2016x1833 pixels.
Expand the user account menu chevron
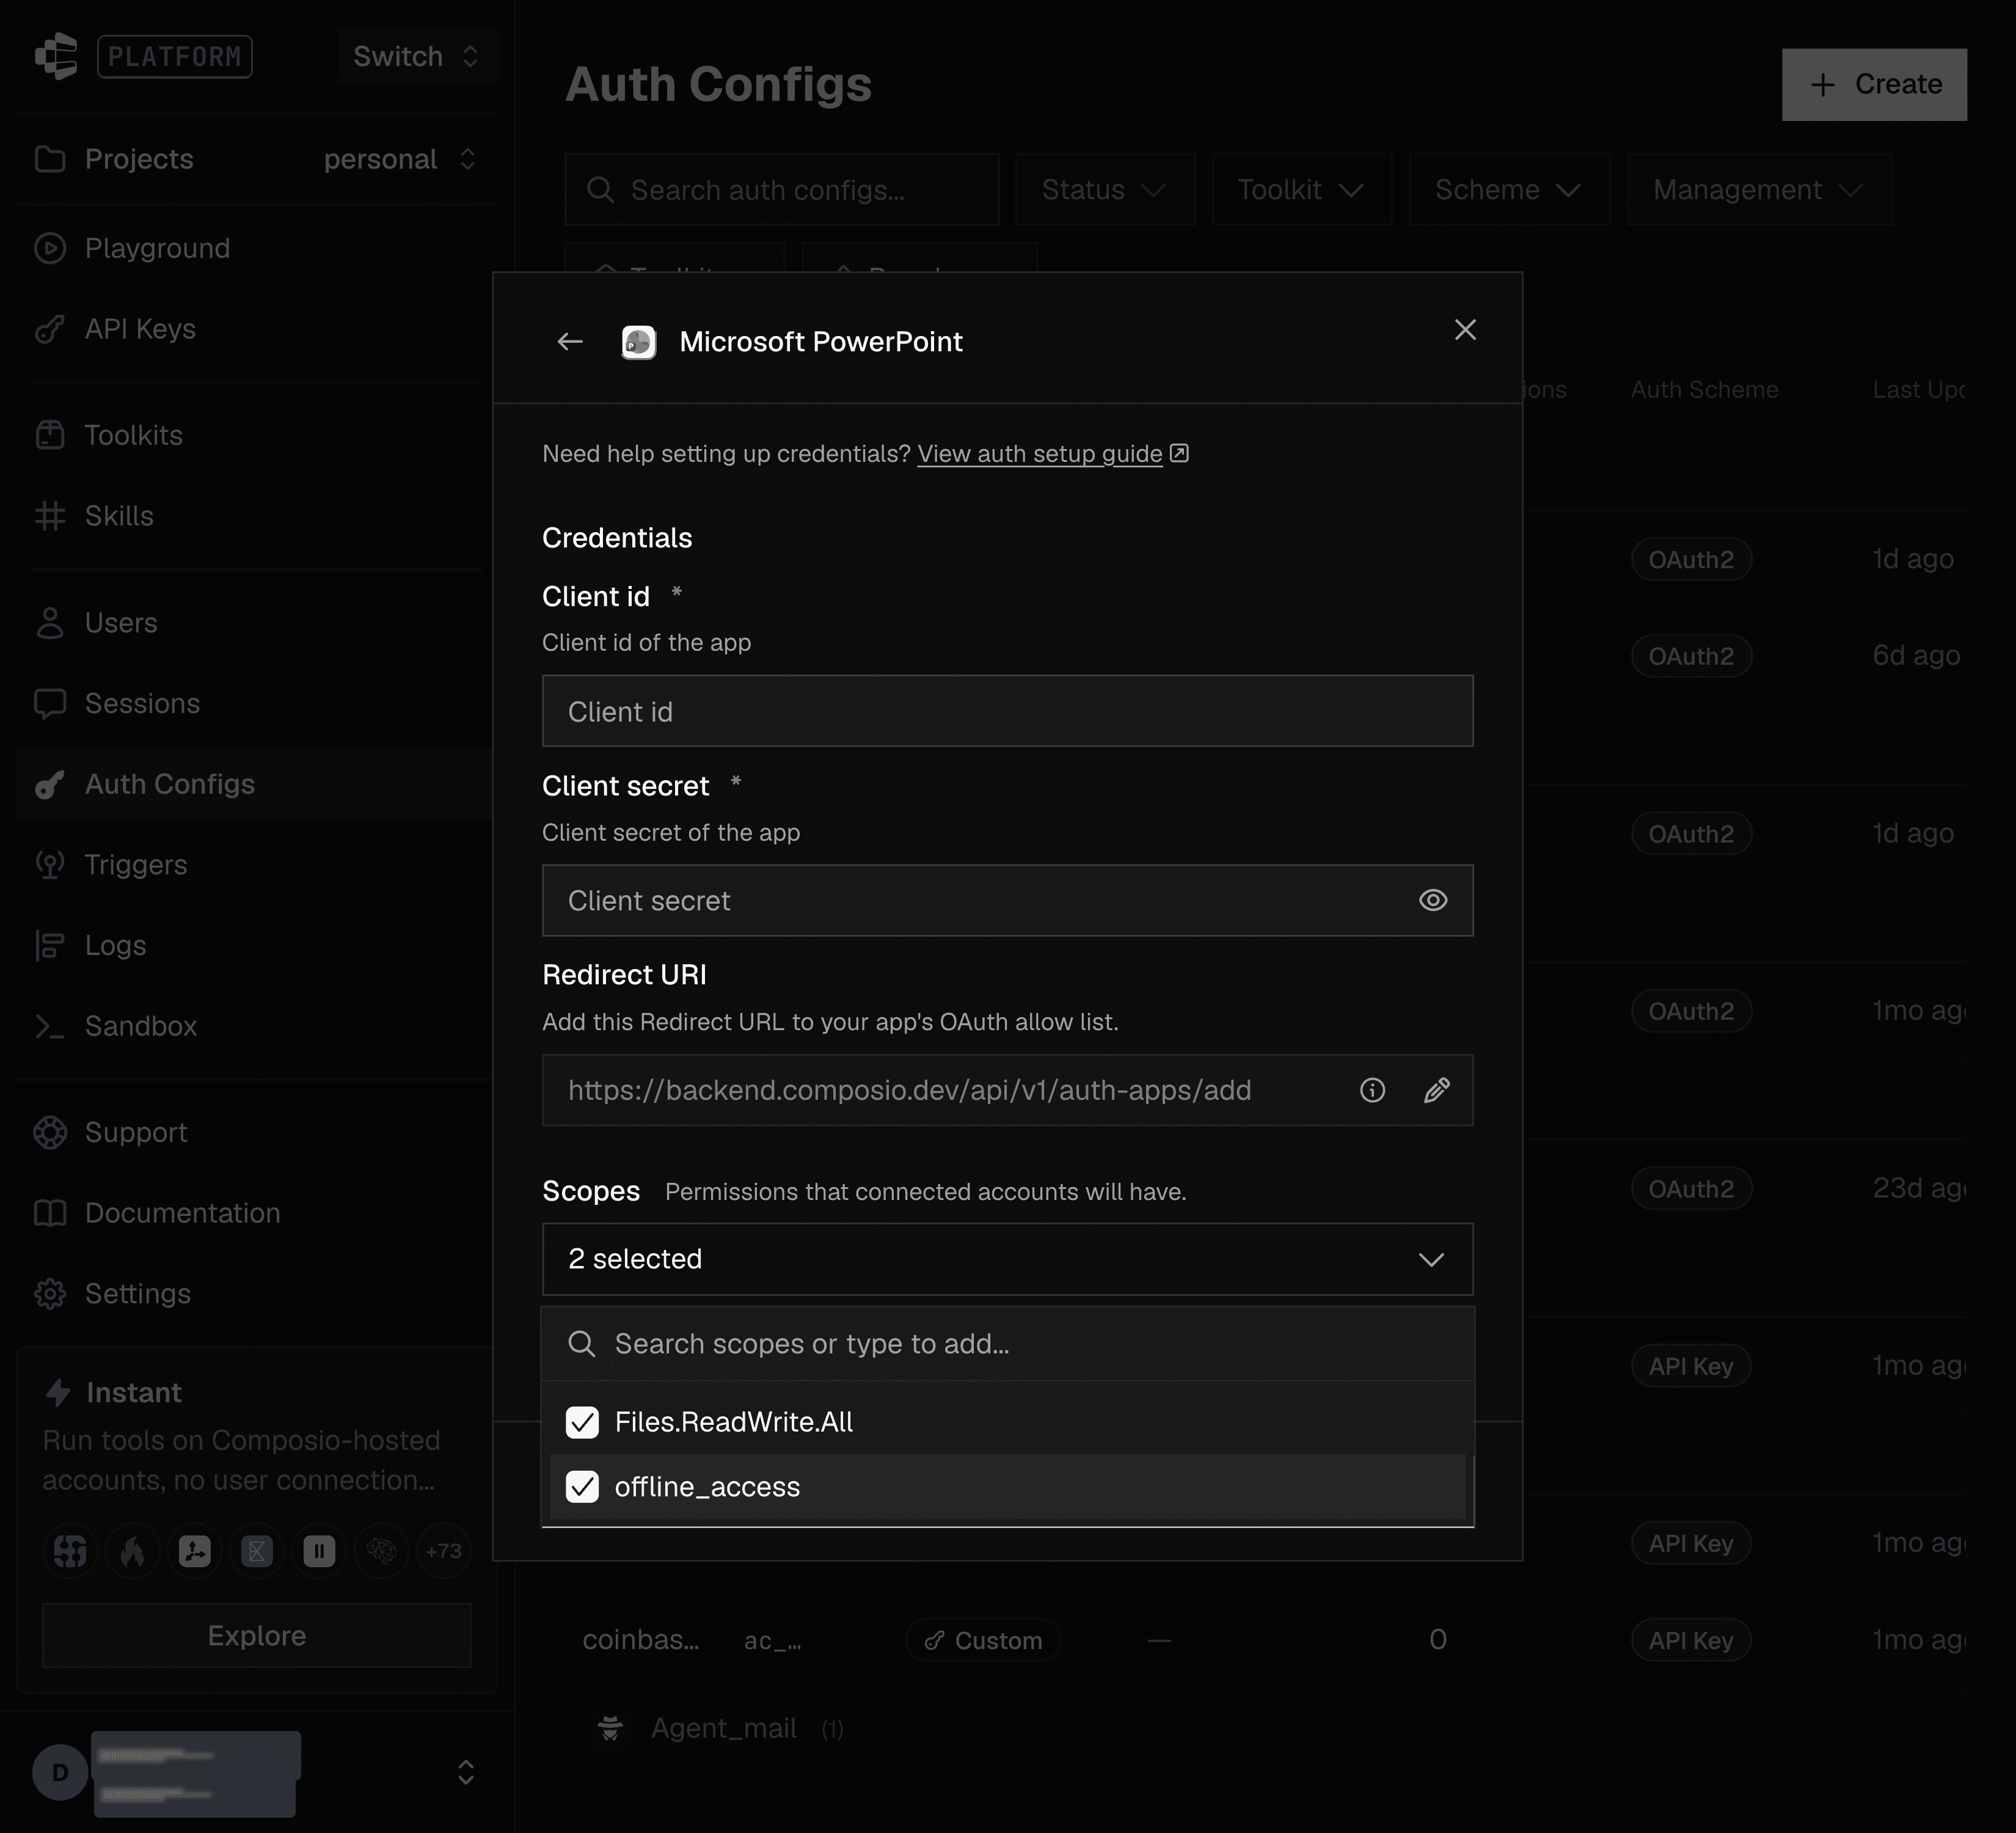coord(466,1772)
